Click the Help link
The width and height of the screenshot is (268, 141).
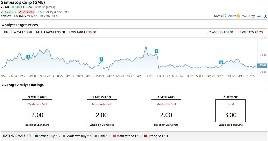260,16
